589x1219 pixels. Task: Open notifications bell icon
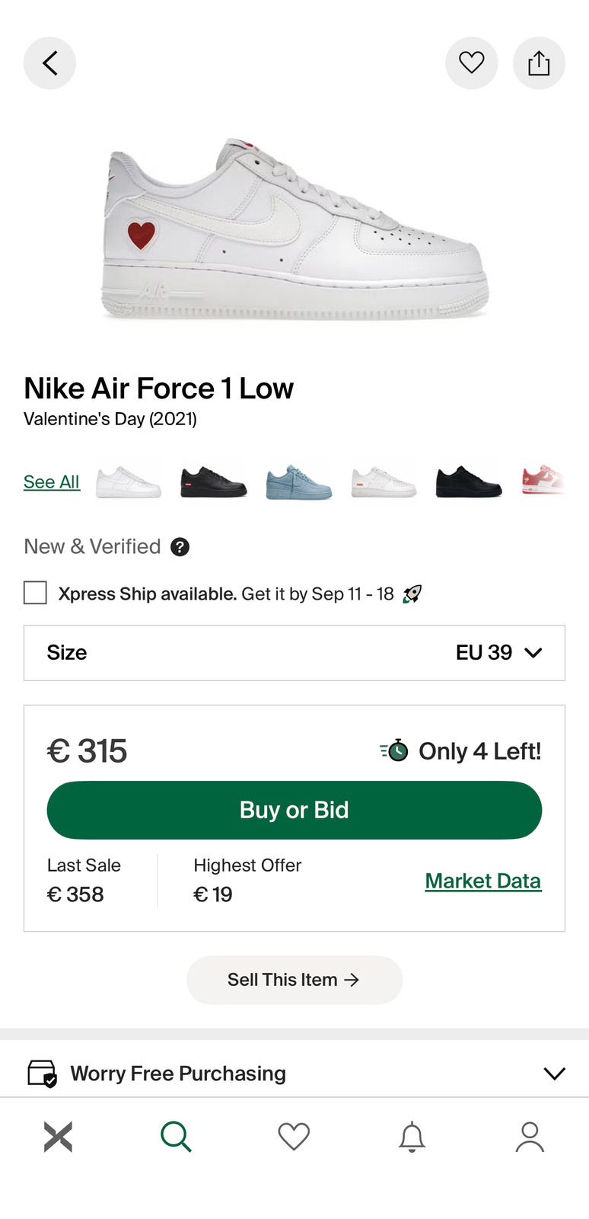click(x=412, y=1137)
